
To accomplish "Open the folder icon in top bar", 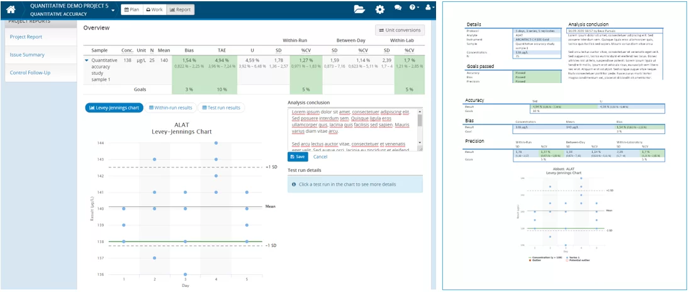I will [359, 9].
